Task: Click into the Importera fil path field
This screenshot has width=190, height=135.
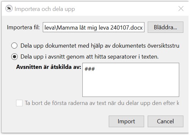Action: click(x=93, y=27)
